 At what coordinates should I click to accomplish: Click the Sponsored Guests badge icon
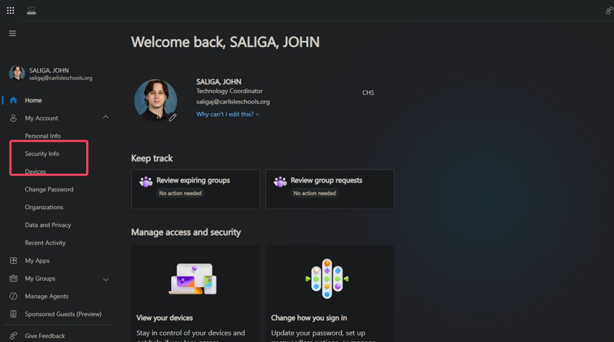coord(14,314)
